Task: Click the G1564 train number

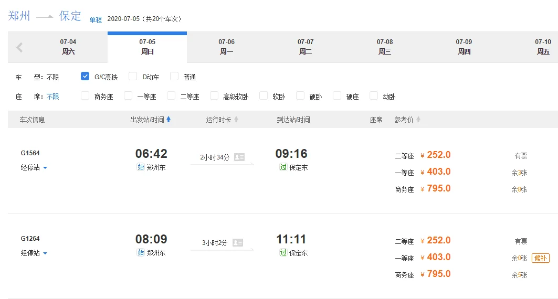Action: (30, 153)
